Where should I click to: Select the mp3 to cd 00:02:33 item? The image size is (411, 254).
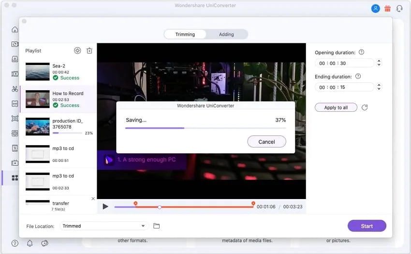tap(58, 182)
